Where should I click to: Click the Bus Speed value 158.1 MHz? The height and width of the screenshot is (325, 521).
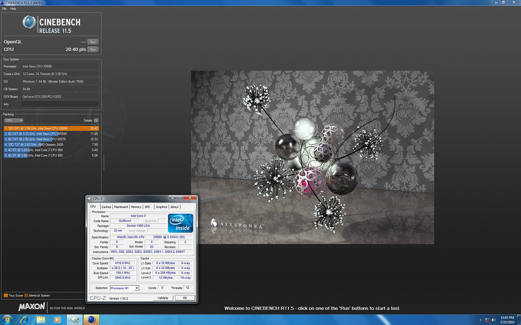[x=122, y=273]
